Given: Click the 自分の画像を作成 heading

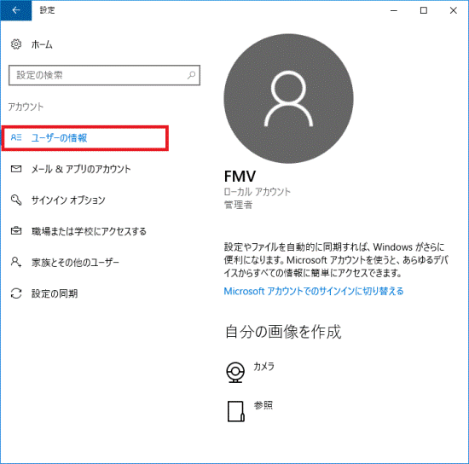Looking at the screenshot, I should [x=283, y=332].
